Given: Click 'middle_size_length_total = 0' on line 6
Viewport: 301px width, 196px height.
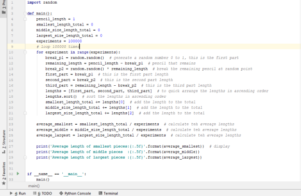Looking at the screenshot, I should point(68,30).
